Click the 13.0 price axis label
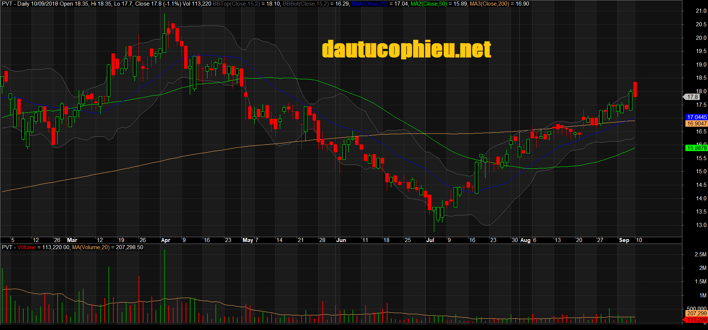The width and height of the screenshot is (708, 330). pyautogui.click(x=701, y=225)
